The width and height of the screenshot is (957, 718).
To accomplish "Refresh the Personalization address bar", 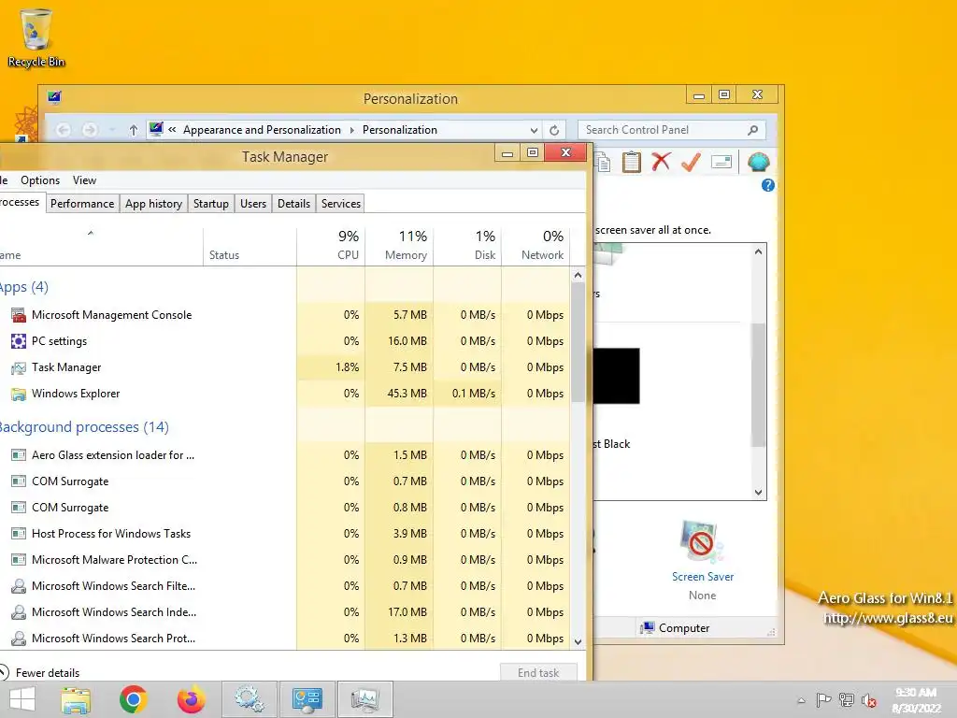I will 554,130.
